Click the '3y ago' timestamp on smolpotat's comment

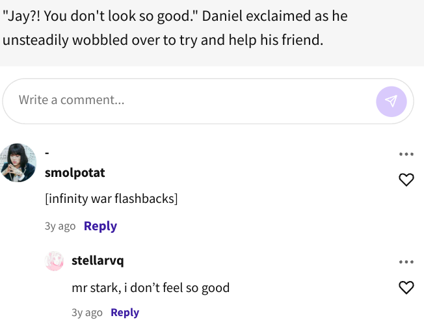(60, 226)
